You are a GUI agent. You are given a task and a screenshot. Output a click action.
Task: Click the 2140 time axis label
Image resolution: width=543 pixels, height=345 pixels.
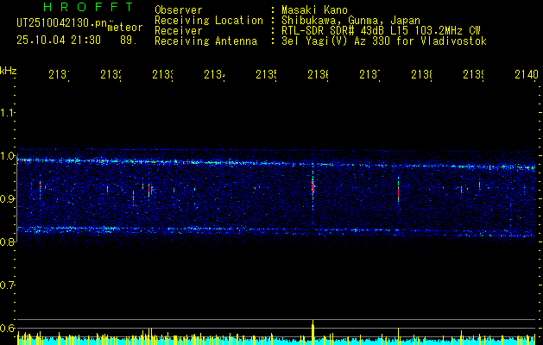[527, 75]
